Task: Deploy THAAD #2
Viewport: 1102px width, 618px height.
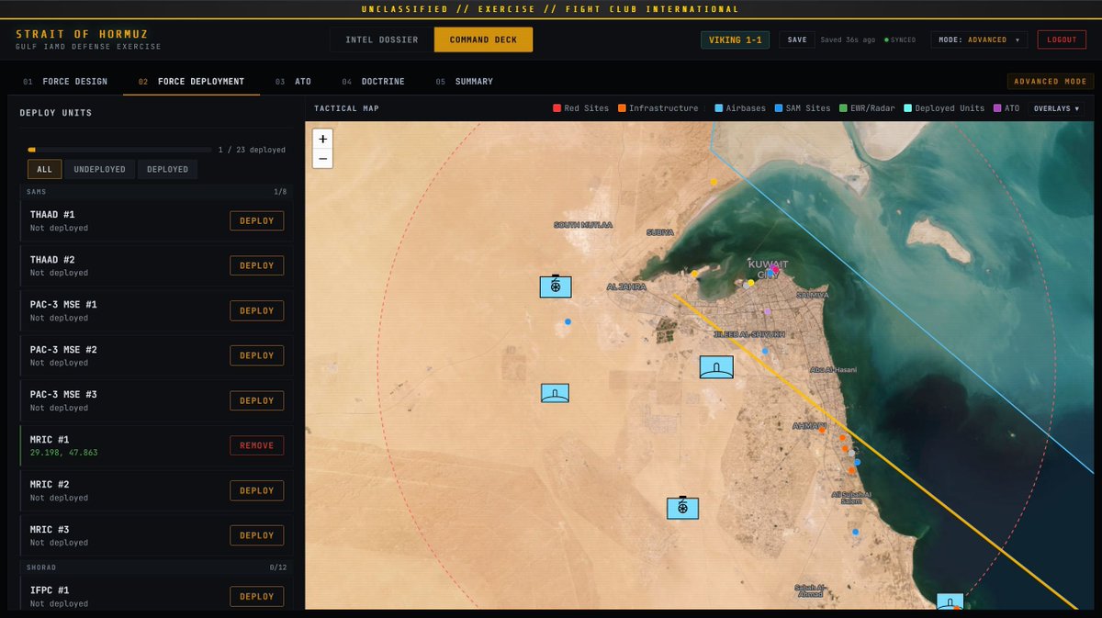Action: pyautogui.click(x=257, y=265)
